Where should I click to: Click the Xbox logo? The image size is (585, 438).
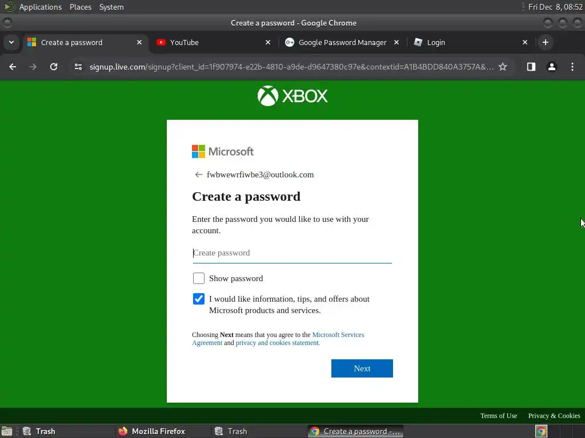click(292, 96)
